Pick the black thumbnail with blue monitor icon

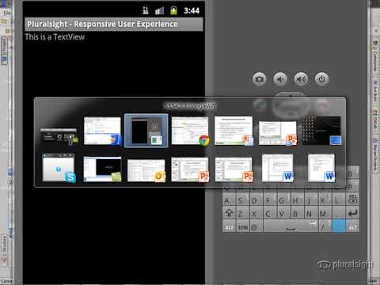[x=321, y=131]
